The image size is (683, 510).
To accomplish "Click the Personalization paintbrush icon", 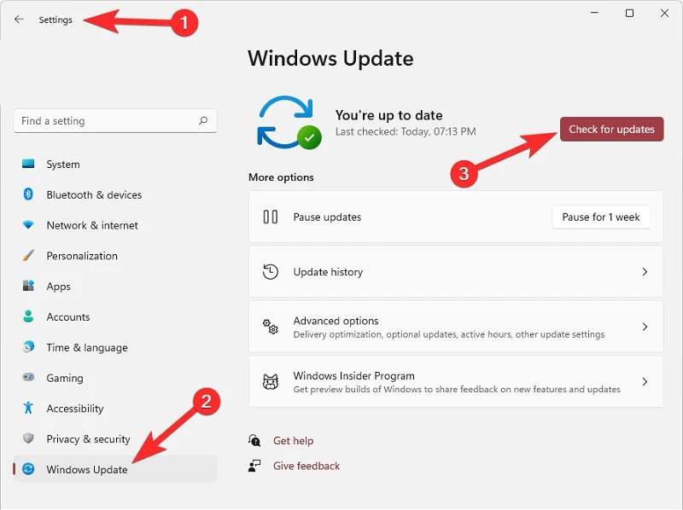I will (x=28, y=256).
